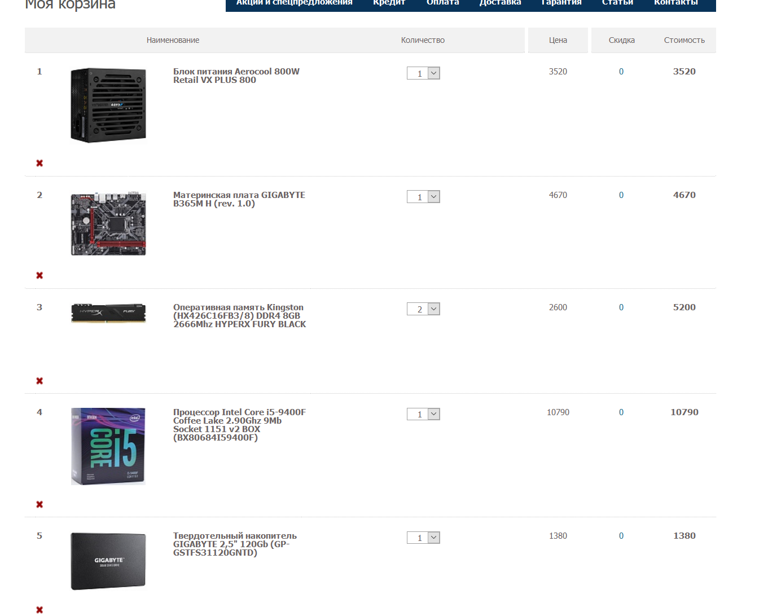Navigate to the Доставка section
The width and height of the screenshot is (768, 616).
501,3
